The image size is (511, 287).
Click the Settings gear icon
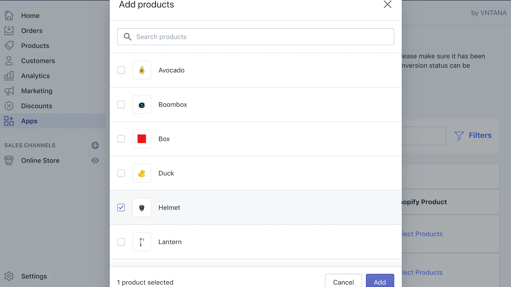tap(9, 276)
